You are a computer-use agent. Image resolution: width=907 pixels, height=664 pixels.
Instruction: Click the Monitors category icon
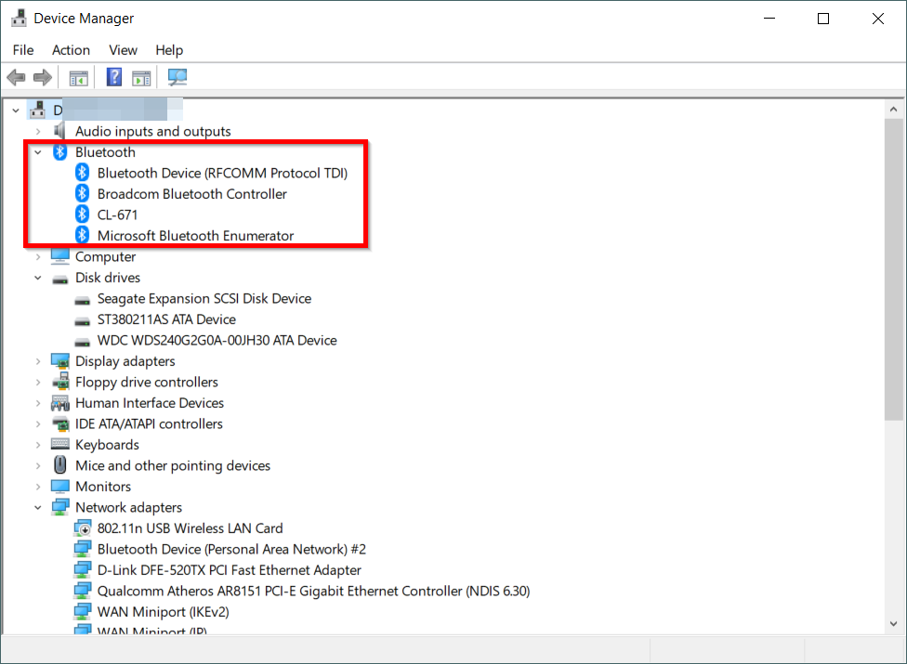click(60, 486)
